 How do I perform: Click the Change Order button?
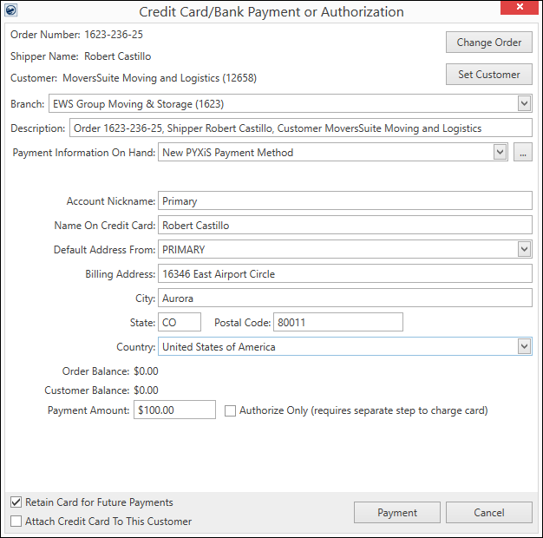pyautogui.click(x=489, y=43)
